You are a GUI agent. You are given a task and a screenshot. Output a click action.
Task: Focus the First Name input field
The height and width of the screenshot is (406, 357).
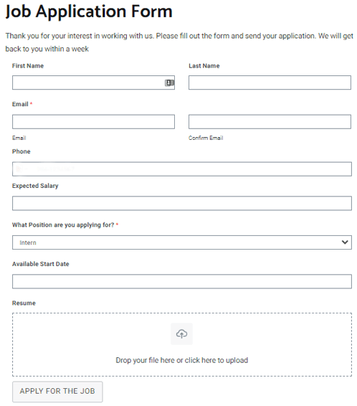tap(93, 82)
